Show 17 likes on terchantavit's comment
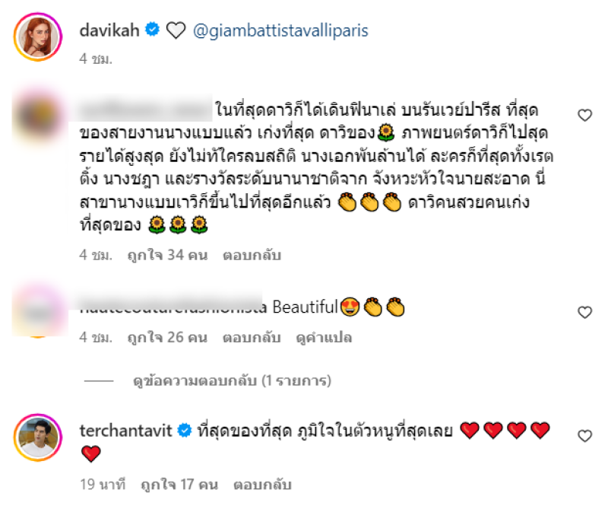608x512 pixels. point(179,485)
